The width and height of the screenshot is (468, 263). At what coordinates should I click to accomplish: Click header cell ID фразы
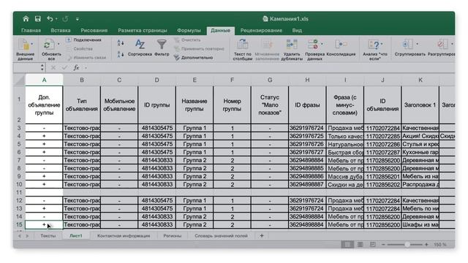tap(307, 105)
